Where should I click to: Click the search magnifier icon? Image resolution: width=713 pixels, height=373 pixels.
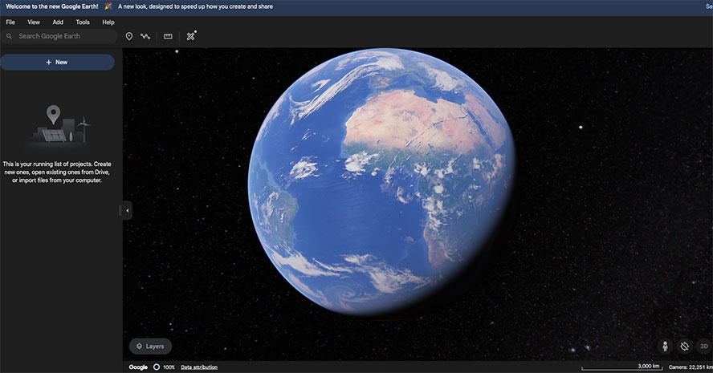[9, 36]
